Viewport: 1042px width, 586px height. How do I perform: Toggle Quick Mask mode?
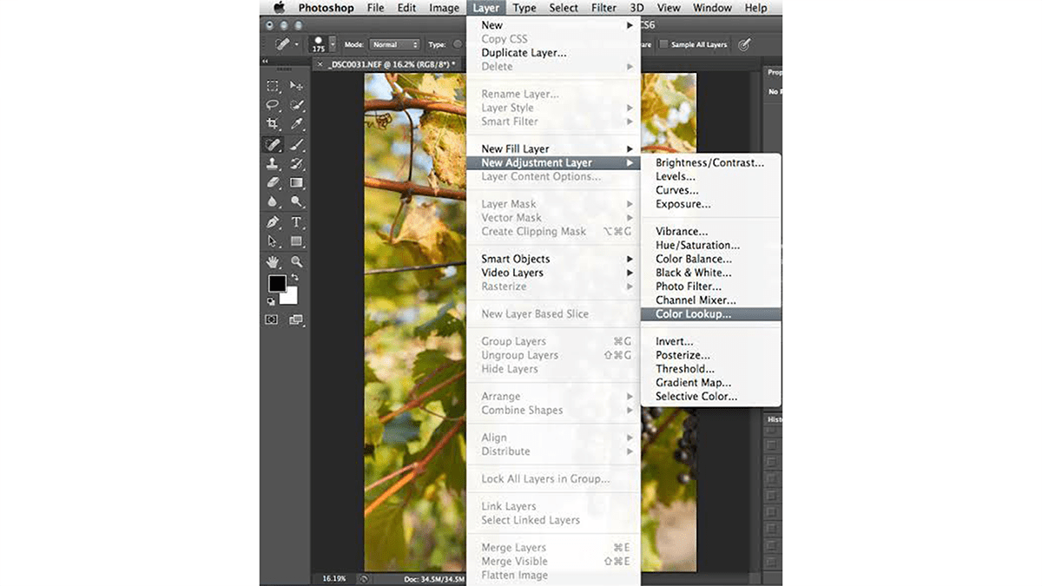click(x=272, y=319)
